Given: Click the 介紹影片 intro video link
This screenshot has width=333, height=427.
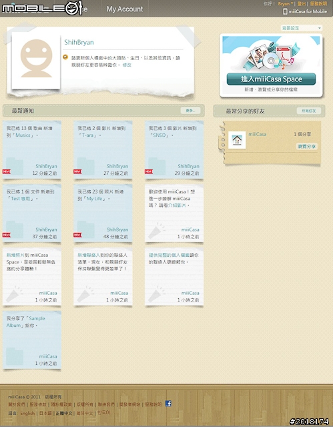Looking at the screenshot, I should pos(177,205).
